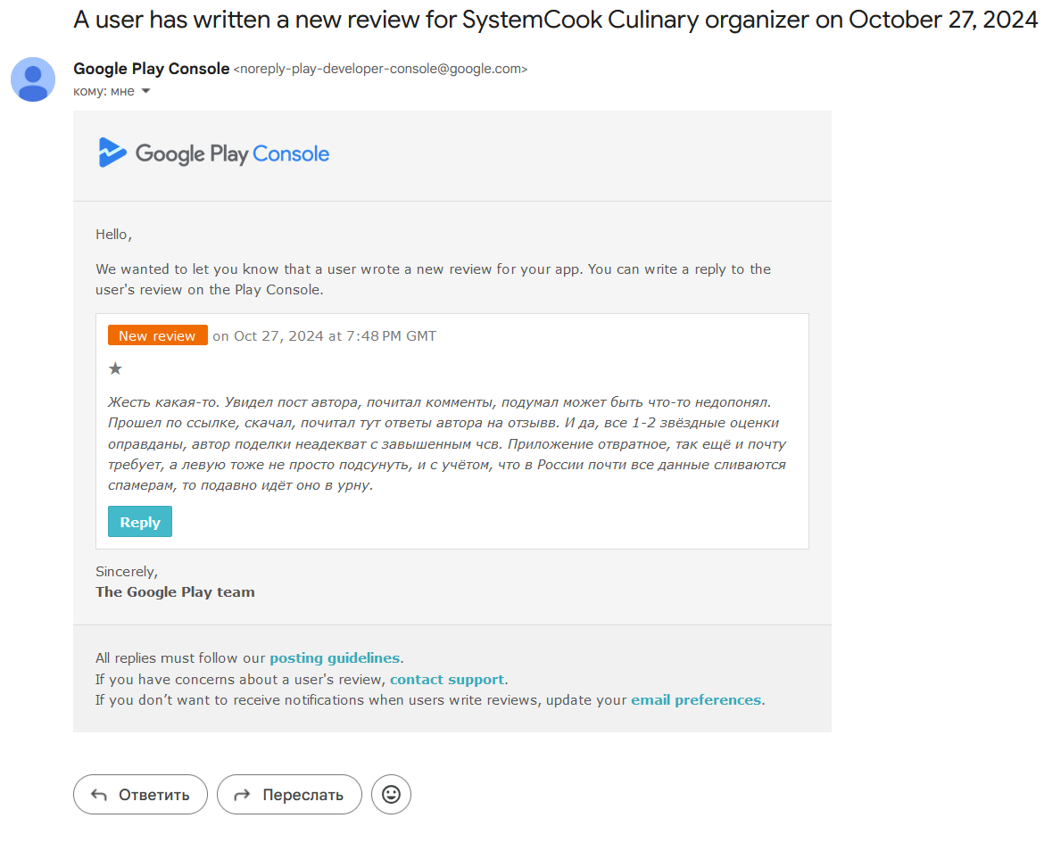Screen dimensions: 1044x843
Task: Click the teal Reply button
Action: pos(140,521)
